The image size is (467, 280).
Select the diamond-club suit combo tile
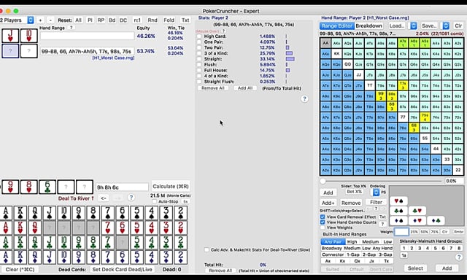(436, 220)
